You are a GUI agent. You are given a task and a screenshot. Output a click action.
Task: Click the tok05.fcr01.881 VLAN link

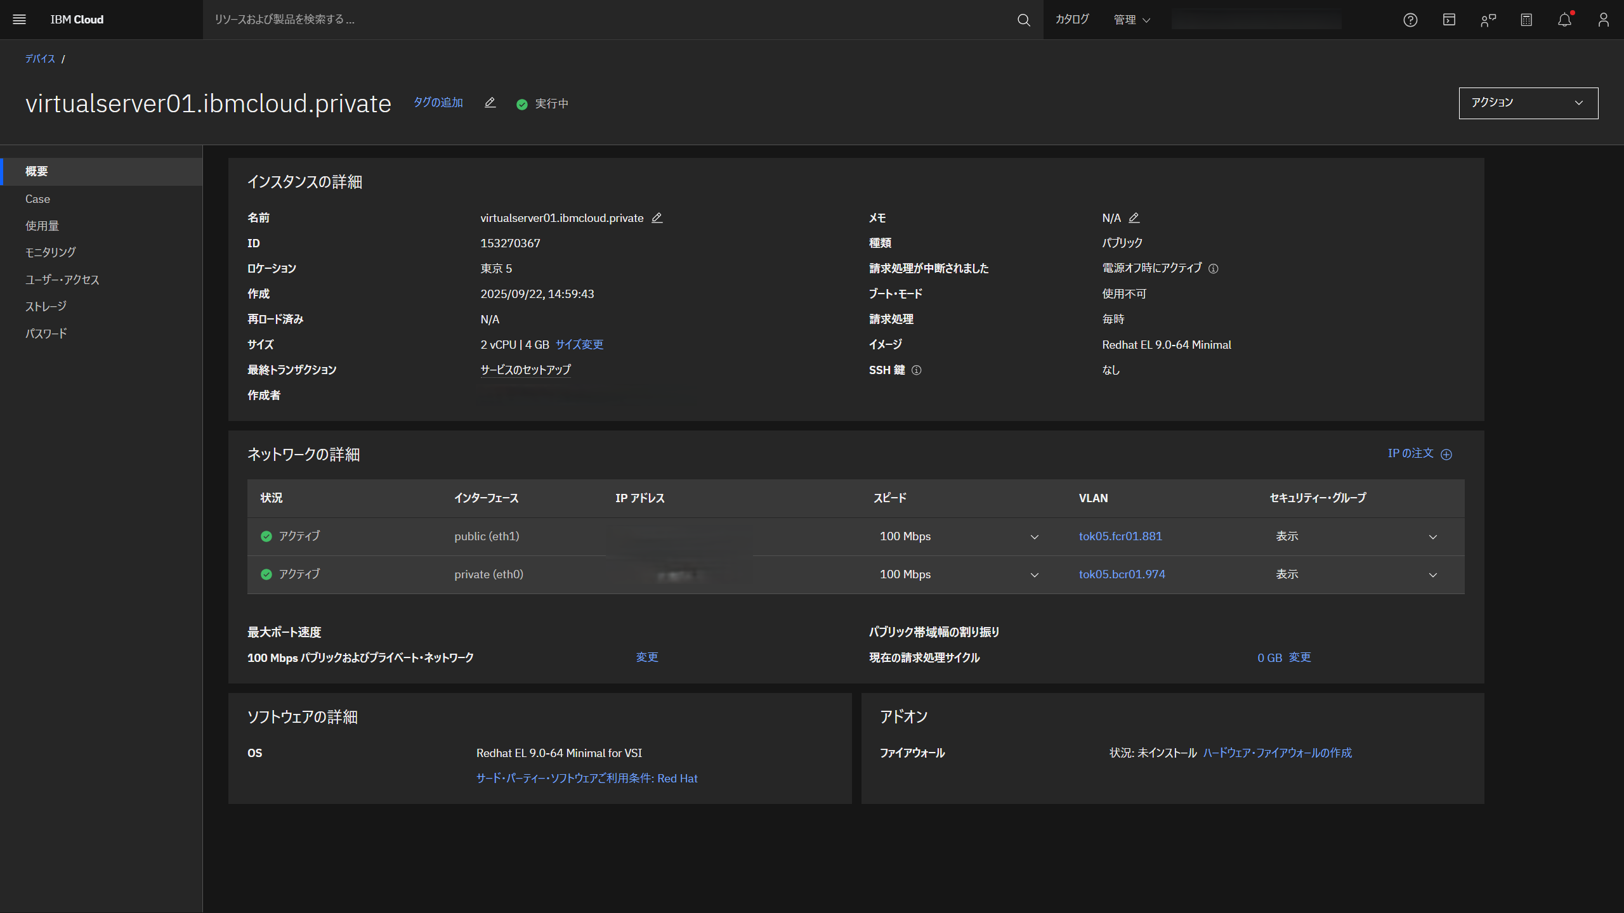(x=1120, y=536)
